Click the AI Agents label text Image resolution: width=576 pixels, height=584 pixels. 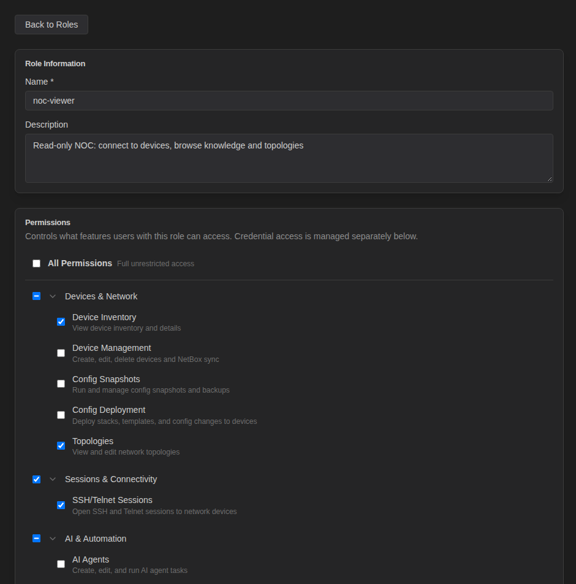(x=91, y=560)
